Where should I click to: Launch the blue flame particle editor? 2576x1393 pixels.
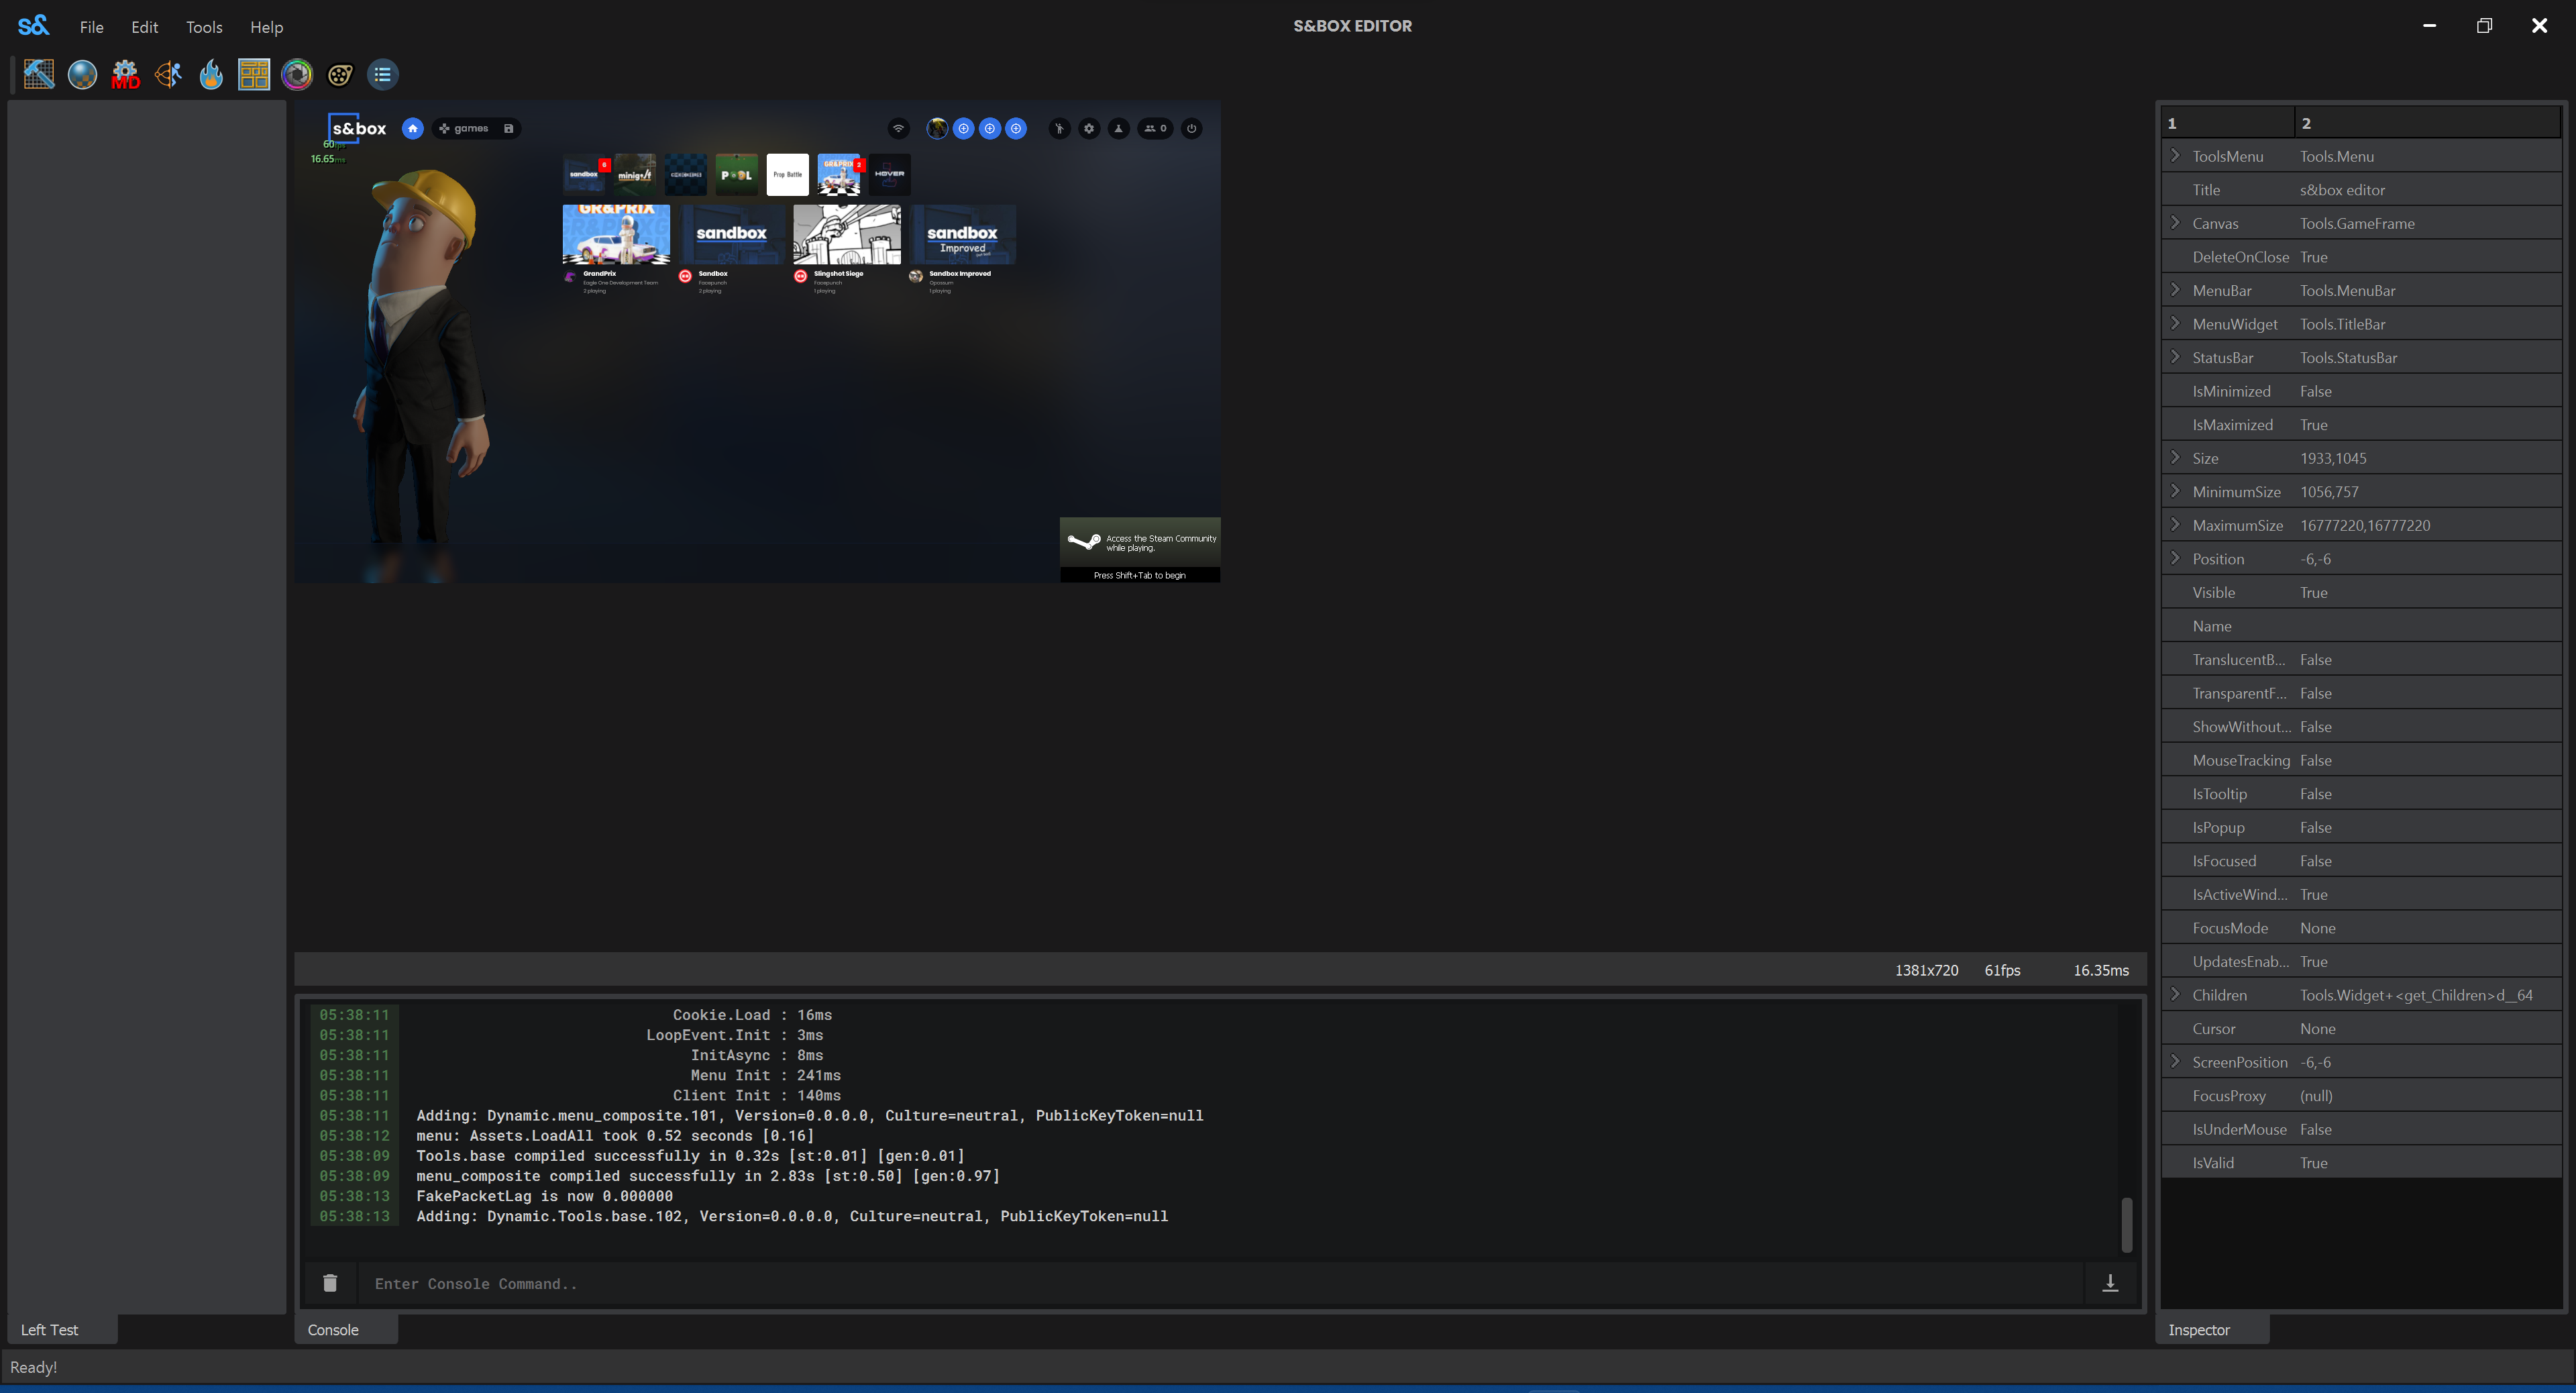211,74
